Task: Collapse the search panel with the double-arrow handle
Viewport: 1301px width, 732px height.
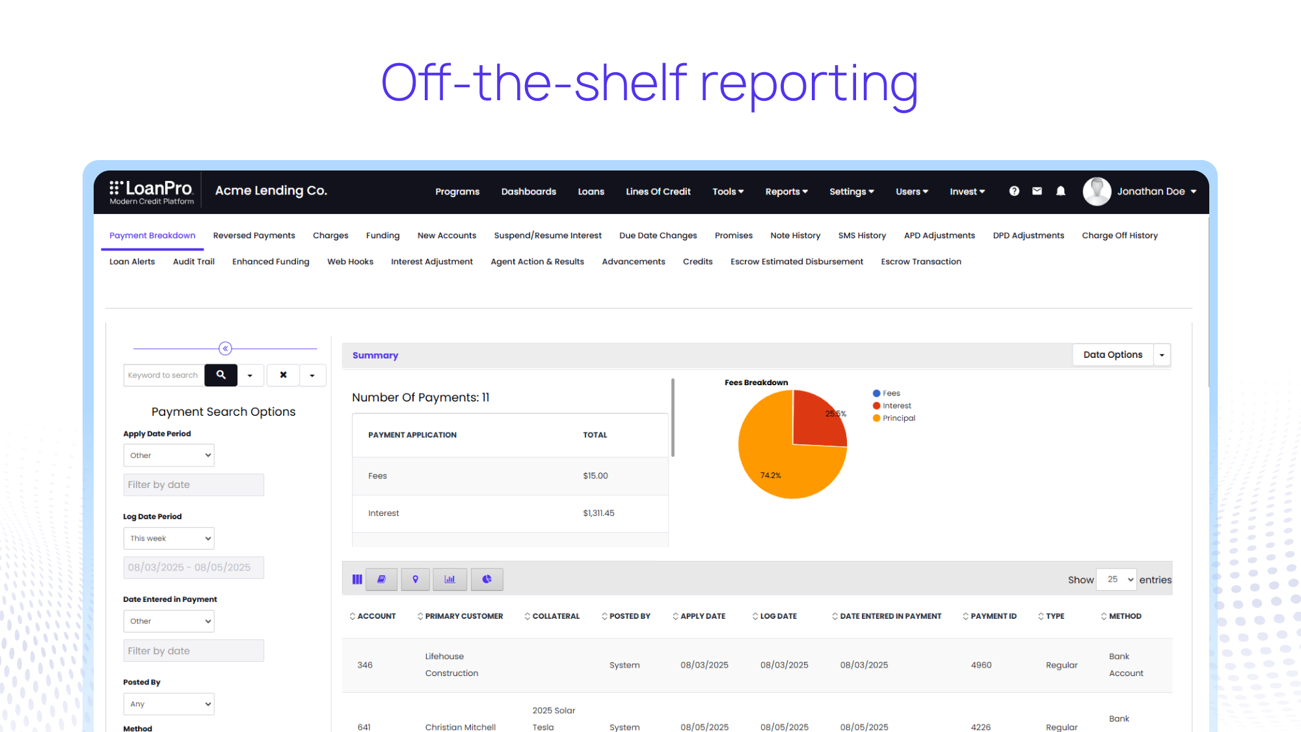Action: [225, 349]
